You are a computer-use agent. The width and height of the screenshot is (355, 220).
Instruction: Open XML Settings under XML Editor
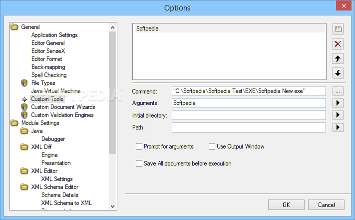point(57,179)
